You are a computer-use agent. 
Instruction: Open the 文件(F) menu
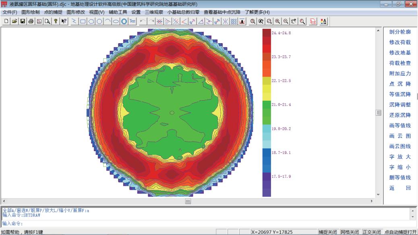[10, 12]
